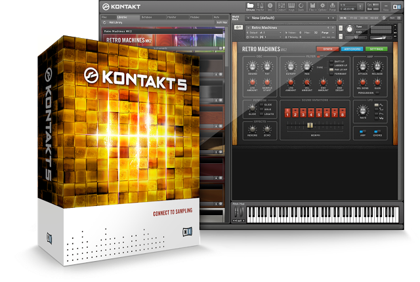Select Par LP/HP filter type
Viewport: 420px width, 282px height.
(x=331, y=70)
